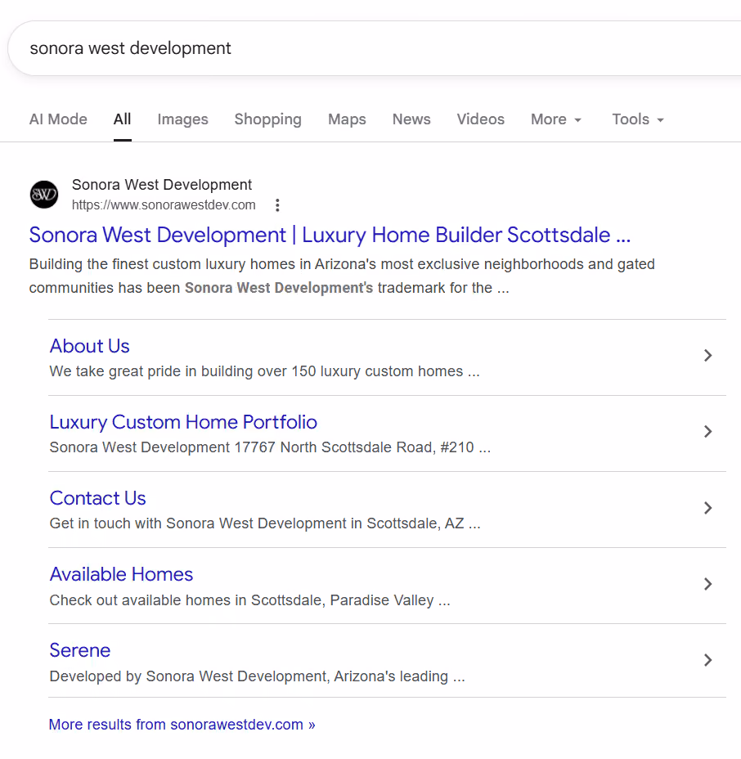Open the About Us sitelink
The height and width of the screenshot is (759, 741).
click(89, 346)
